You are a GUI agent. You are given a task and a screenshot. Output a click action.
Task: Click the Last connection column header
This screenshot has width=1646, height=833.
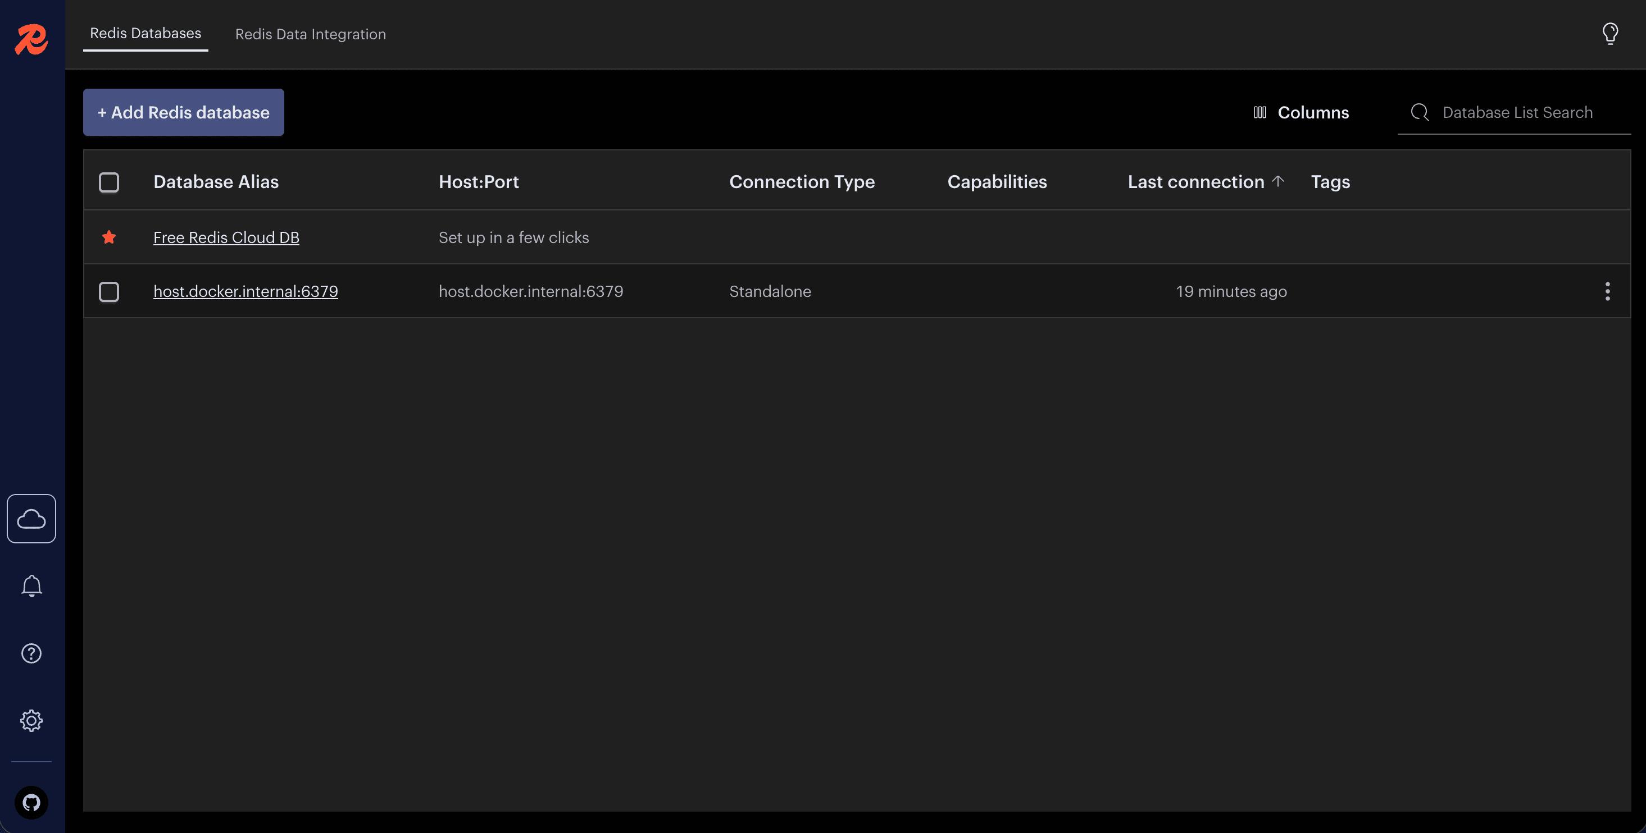pos(1195,182)
